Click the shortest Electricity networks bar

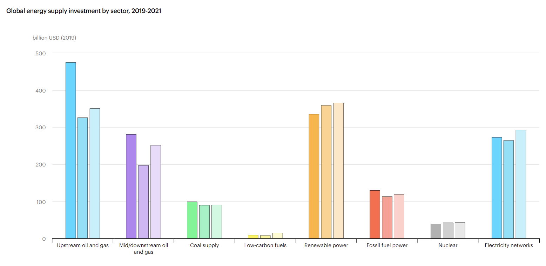coord(508,190)
